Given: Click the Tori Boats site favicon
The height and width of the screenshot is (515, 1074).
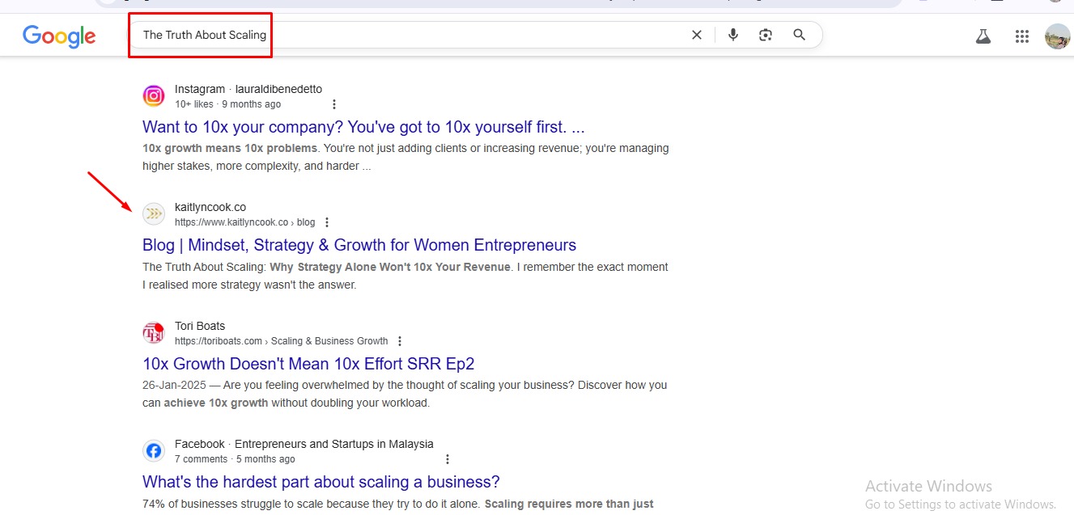Looking at the screenshot, I should (154, 332).
